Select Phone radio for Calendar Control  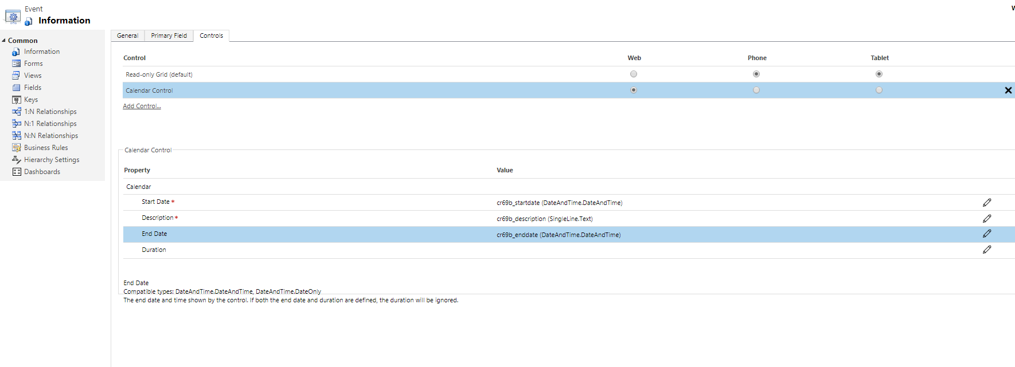[756, 90]
